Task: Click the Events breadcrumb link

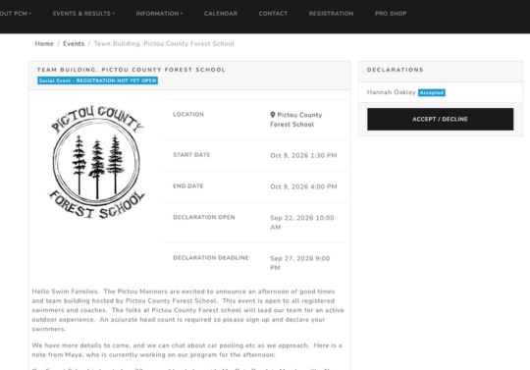Action: pos(74,43)
